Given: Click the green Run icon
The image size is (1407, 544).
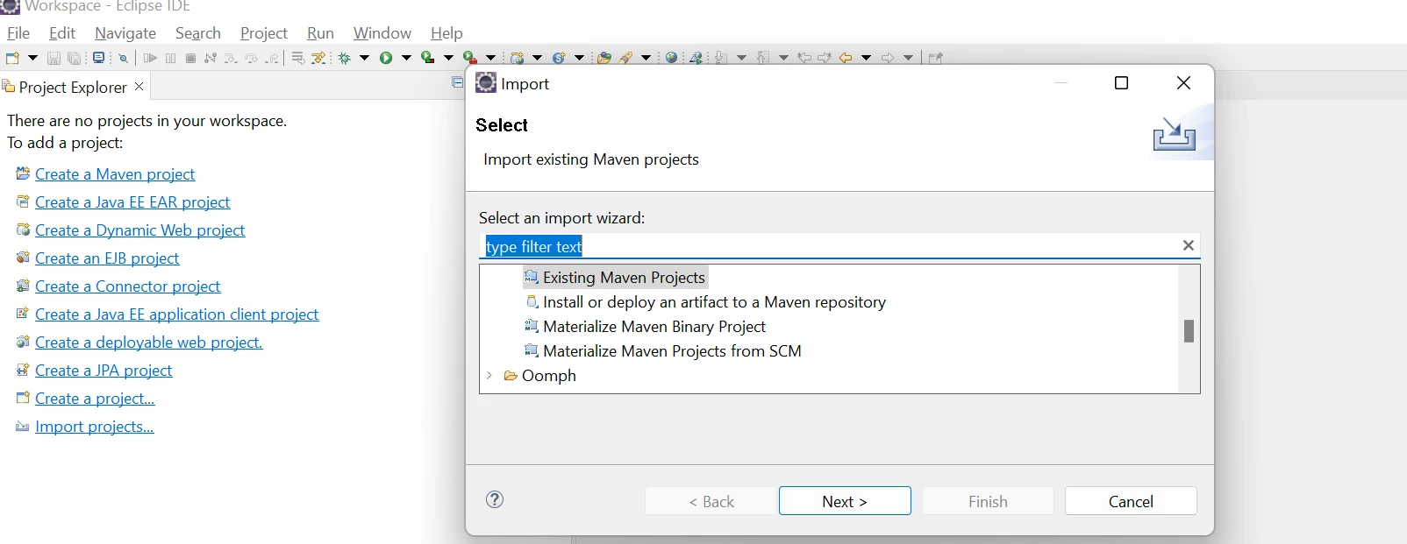Looking at the screenshot, I should (386, 58).
